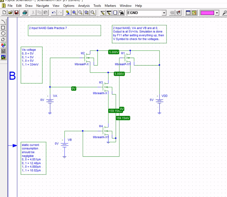Select the Draw Wire pencil tool
This screenshot has height=197, width=227.
click(x=103, y=13)
